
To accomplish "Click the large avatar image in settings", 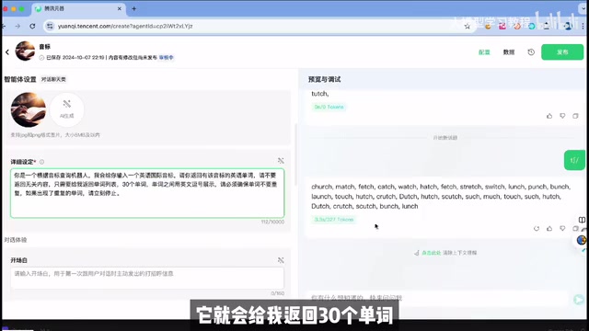I will point(29,109).
